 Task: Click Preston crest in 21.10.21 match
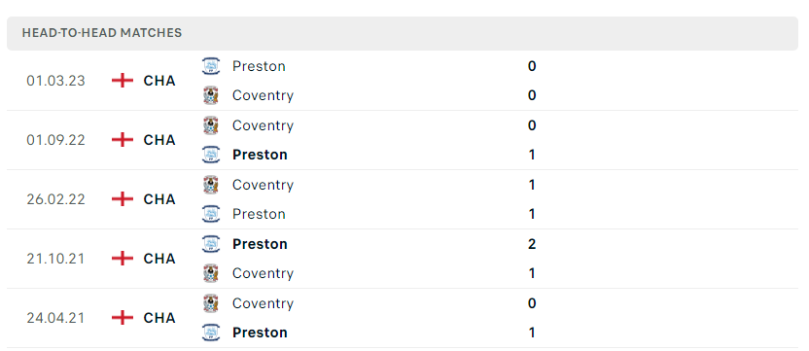tap(210, 244)
